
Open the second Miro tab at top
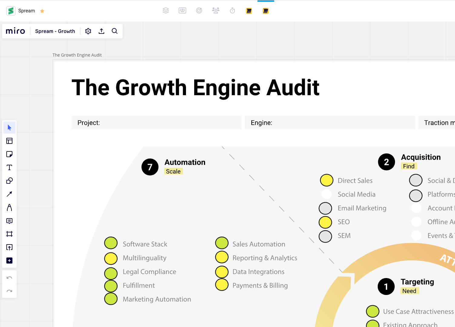pyautogui.click(x=266, y=11)
